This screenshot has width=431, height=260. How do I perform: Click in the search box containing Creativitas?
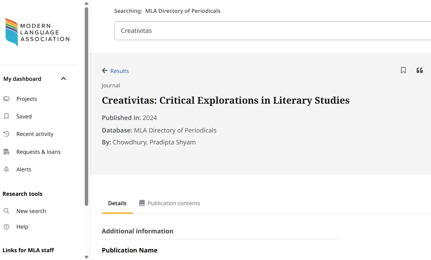pos(273,31)
